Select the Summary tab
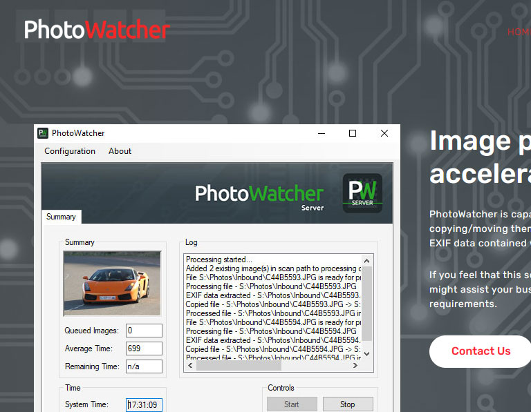Screen dimensions: 531x412 (61, 217)
